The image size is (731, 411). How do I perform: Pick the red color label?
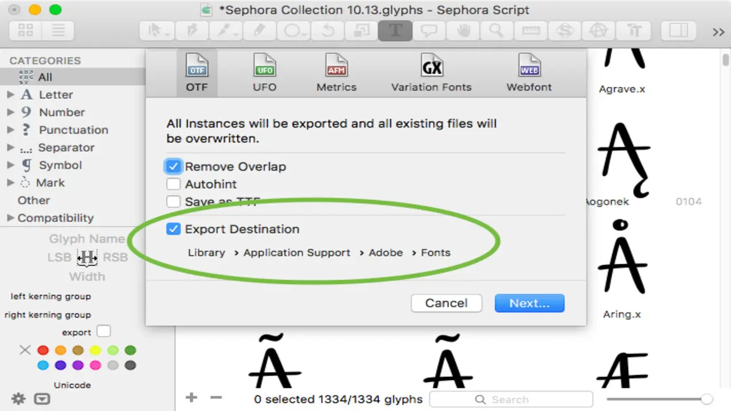(x=43, y=350)
